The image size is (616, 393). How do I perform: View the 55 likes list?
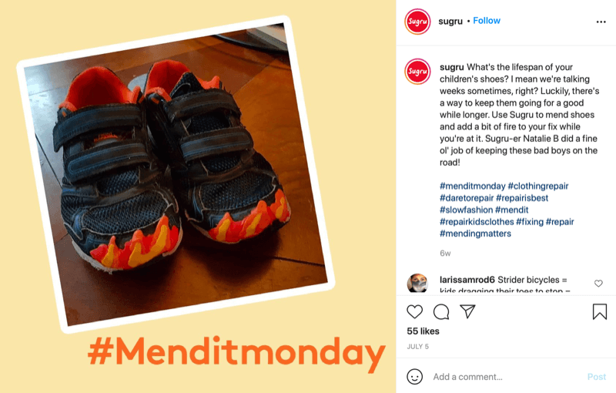(x=423, y=331)
